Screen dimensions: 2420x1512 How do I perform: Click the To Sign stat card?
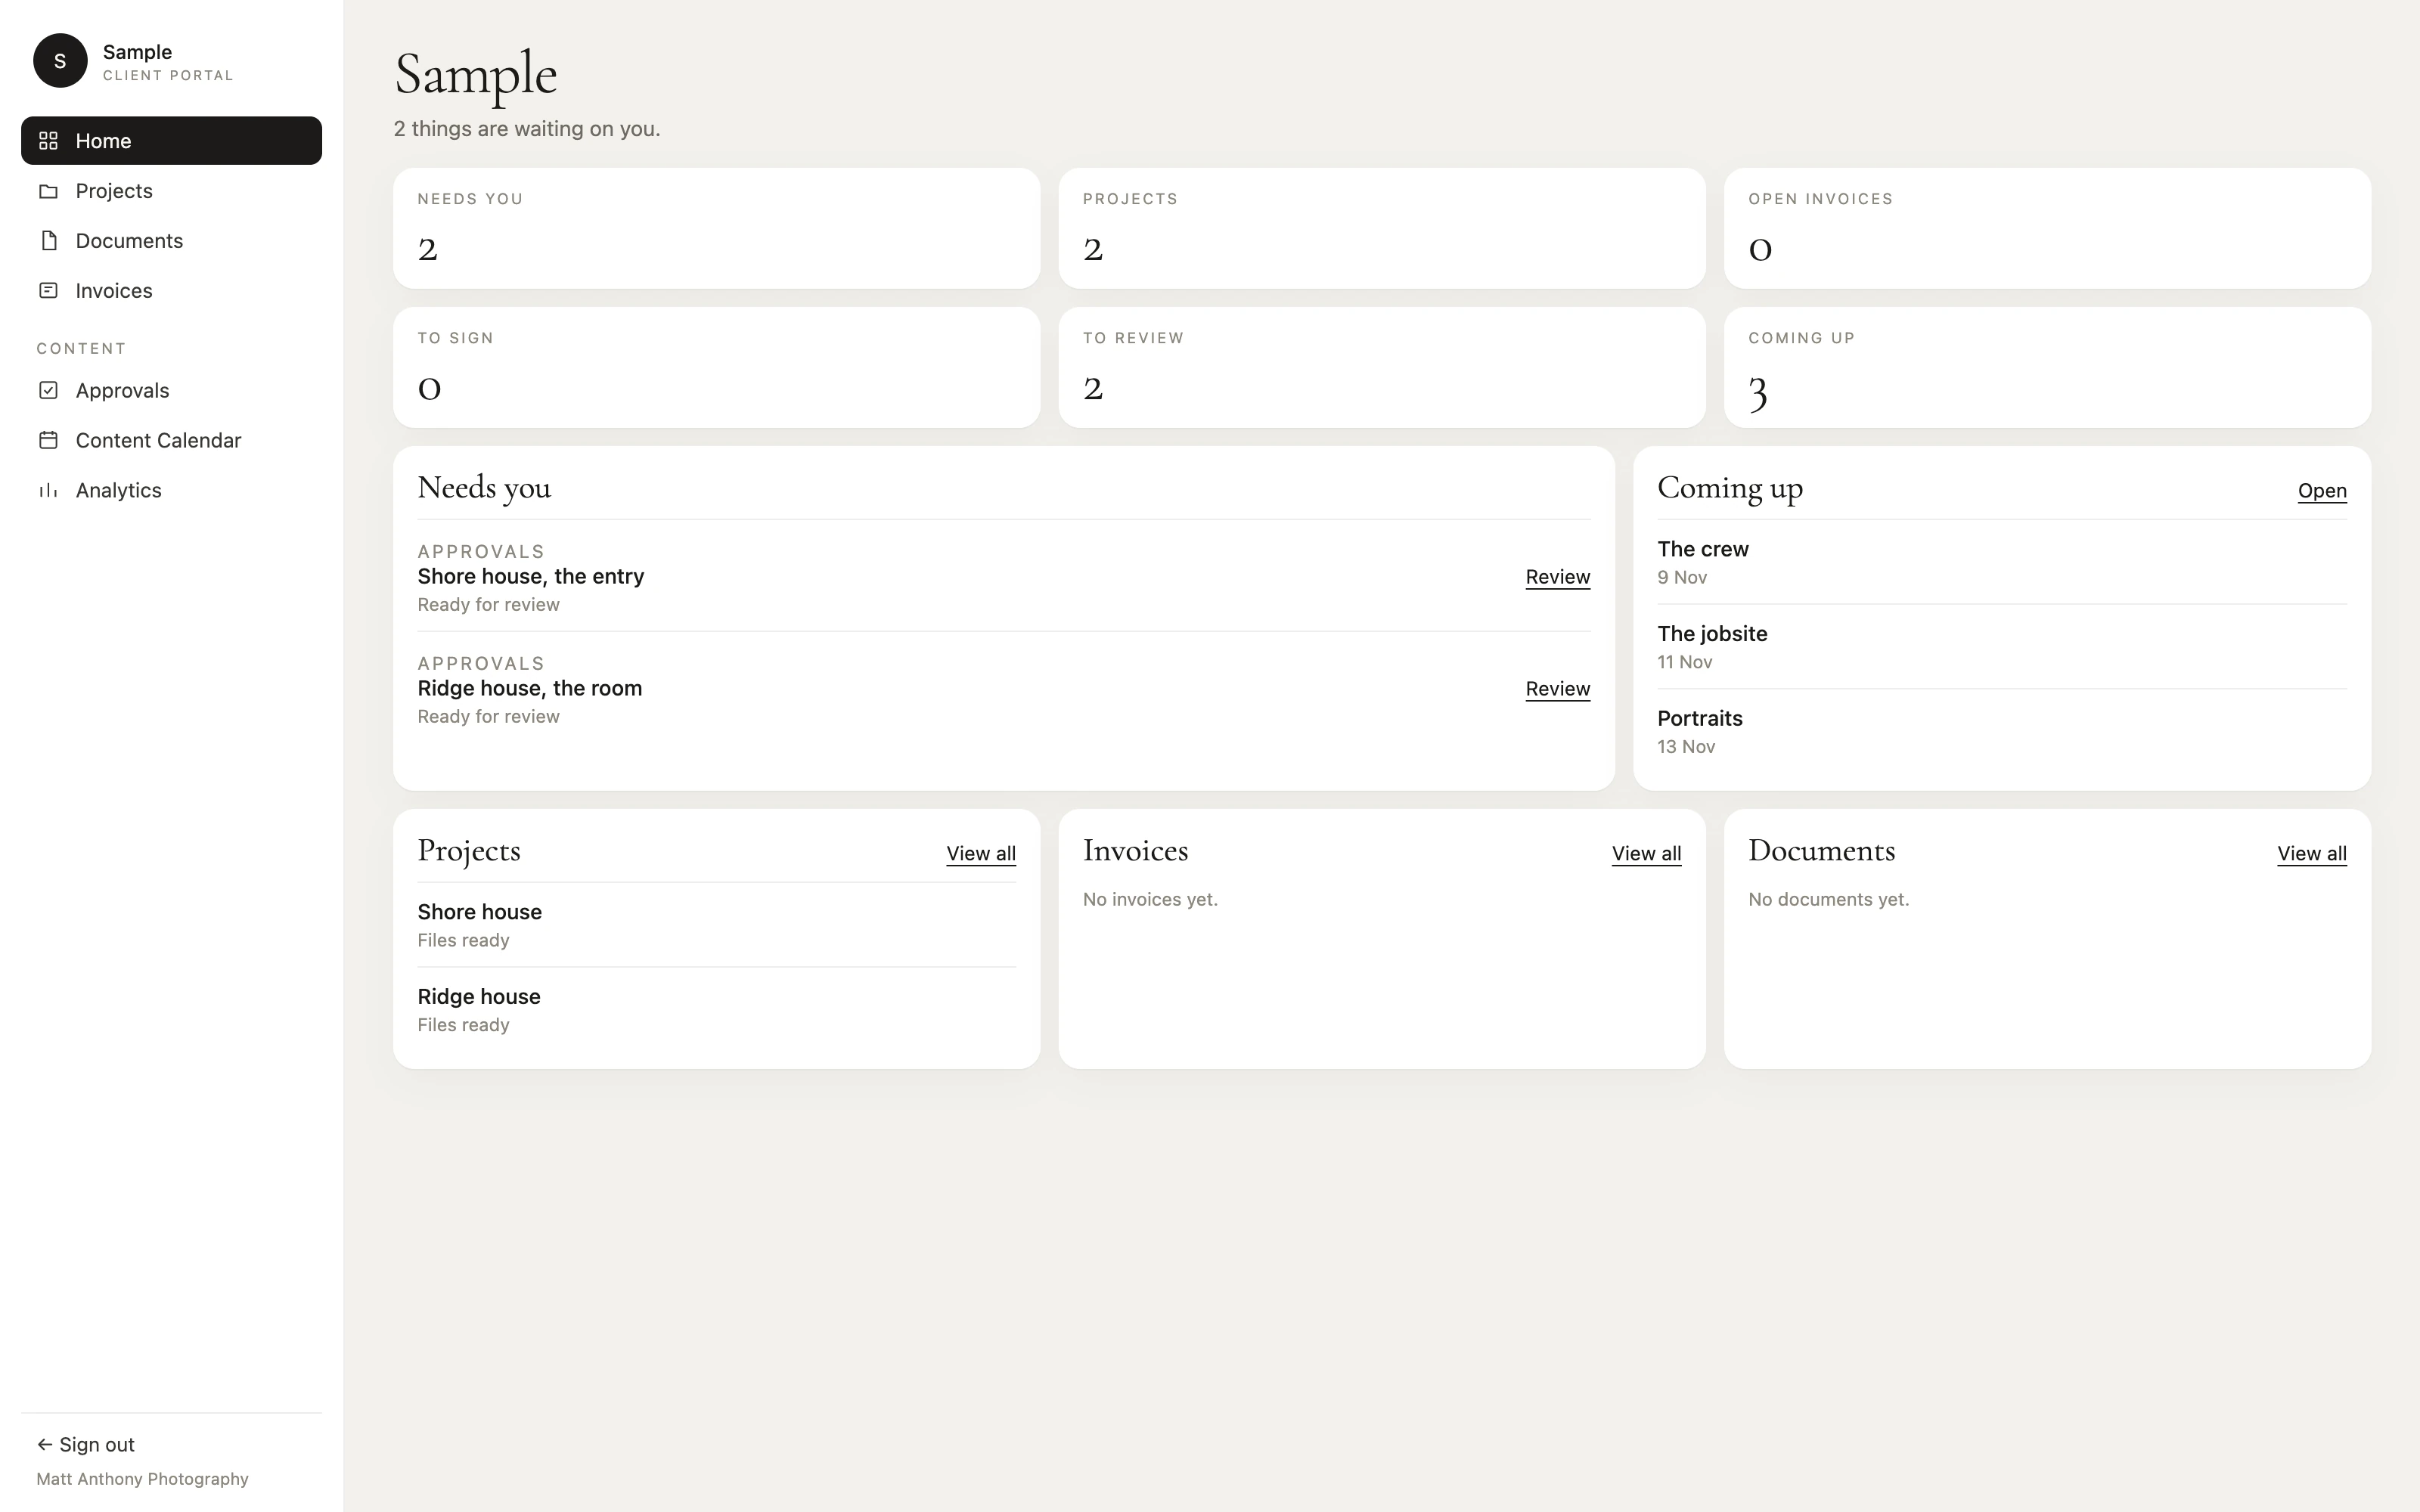point(716,368)
